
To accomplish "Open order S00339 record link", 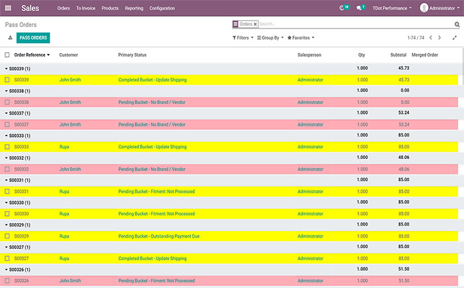I will tap(22, 80).
